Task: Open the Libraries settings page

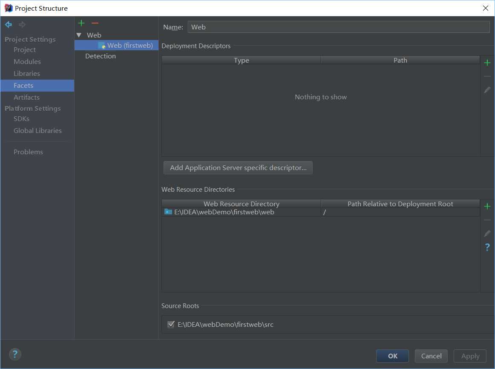Action: [27, 74]
